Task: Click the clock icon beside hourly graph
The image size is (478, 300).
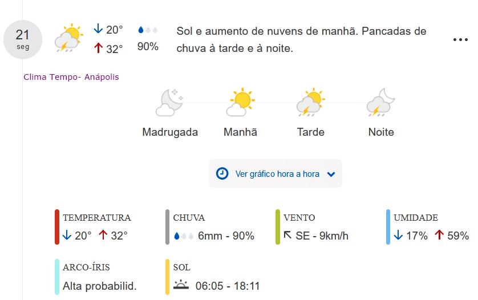Action: click(x=222, y=173)
